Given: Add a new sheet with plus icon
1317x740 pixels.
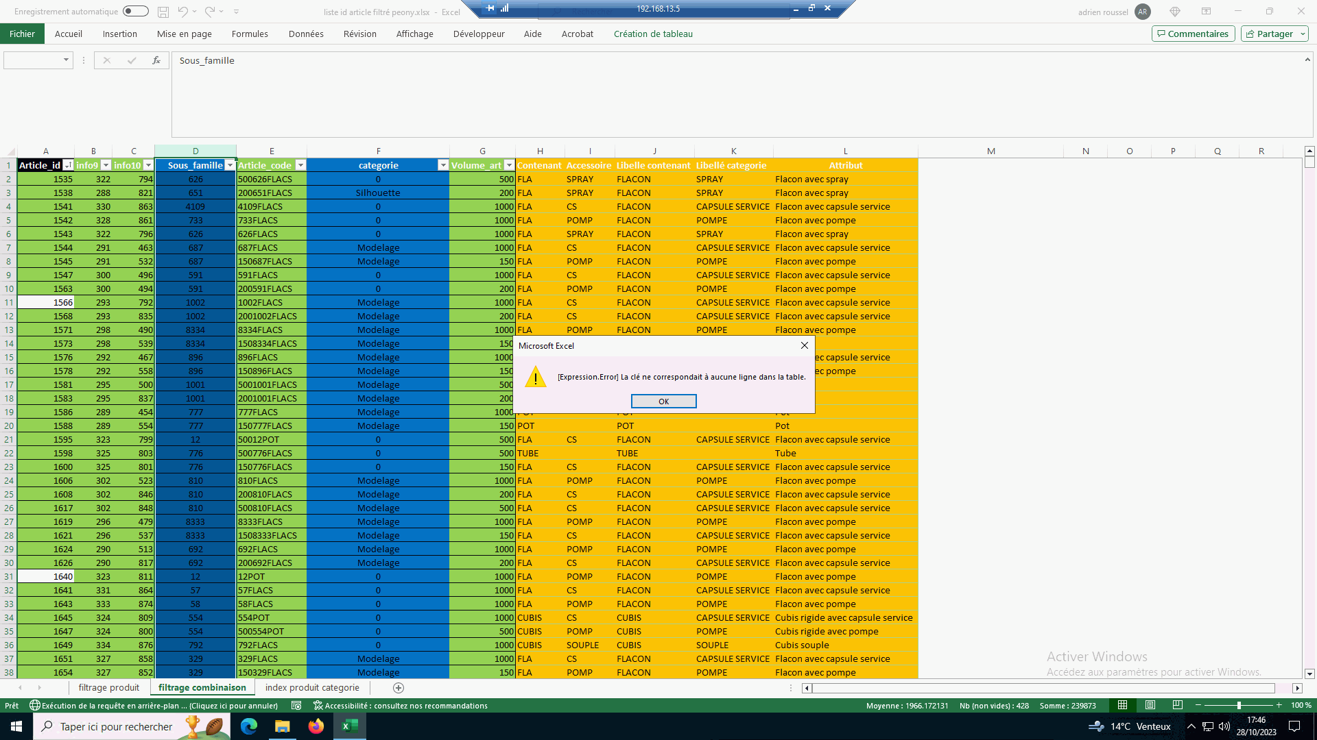Looking at the screenshot, I should tap(399, 687).
